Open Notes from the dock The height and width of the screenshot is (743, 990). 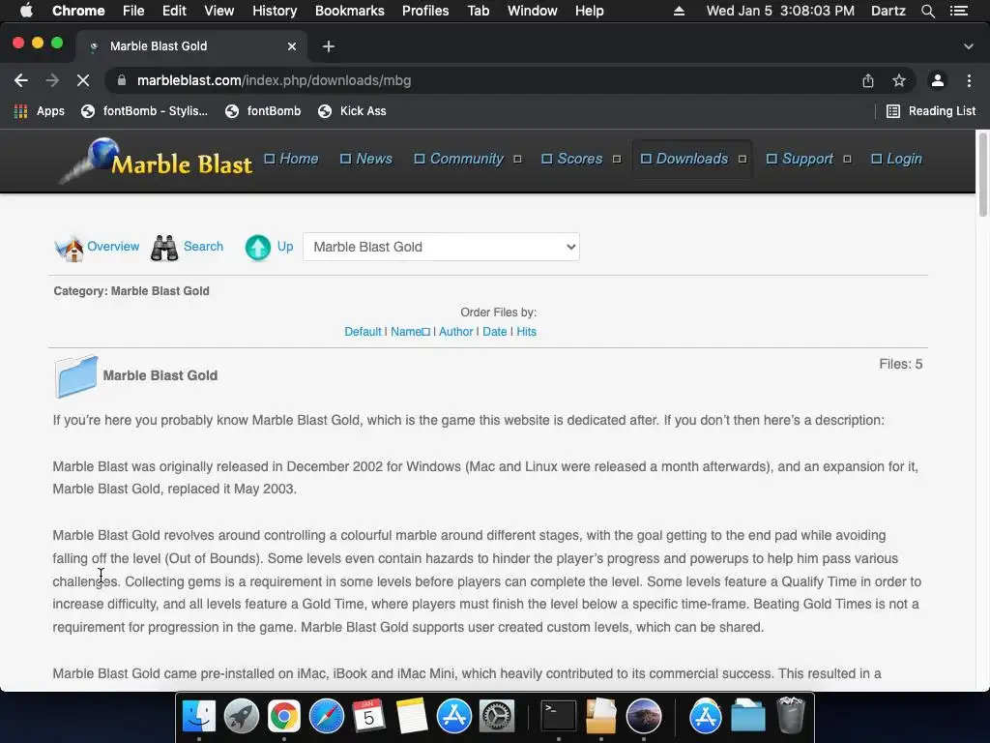pos(412,716)
